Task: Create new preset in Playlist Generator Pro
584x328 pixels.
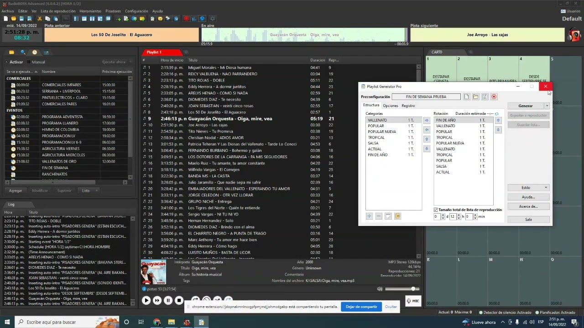Action: click(466, 97)
